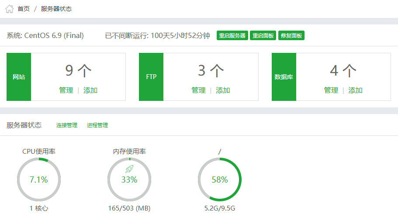
Task: Open 管理 under the FTP count
Action: tap(198, 90)
